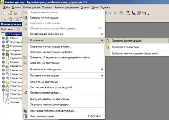The image size is (169, 120).
Task: Click the Окно конфигурации window icon
Action: click(x=25, y=116)
